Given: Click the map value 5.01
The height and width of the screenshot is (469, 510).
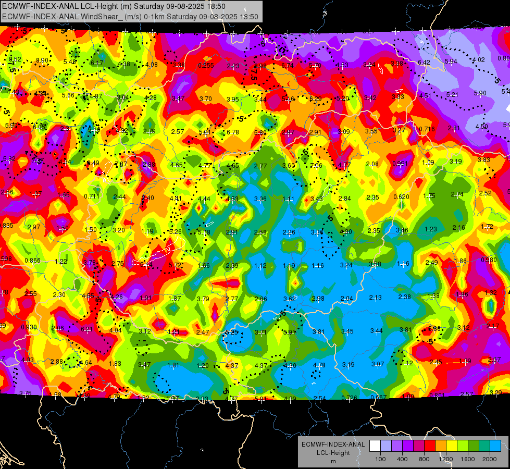Looking at the screenshot, I should click(289, 332).
